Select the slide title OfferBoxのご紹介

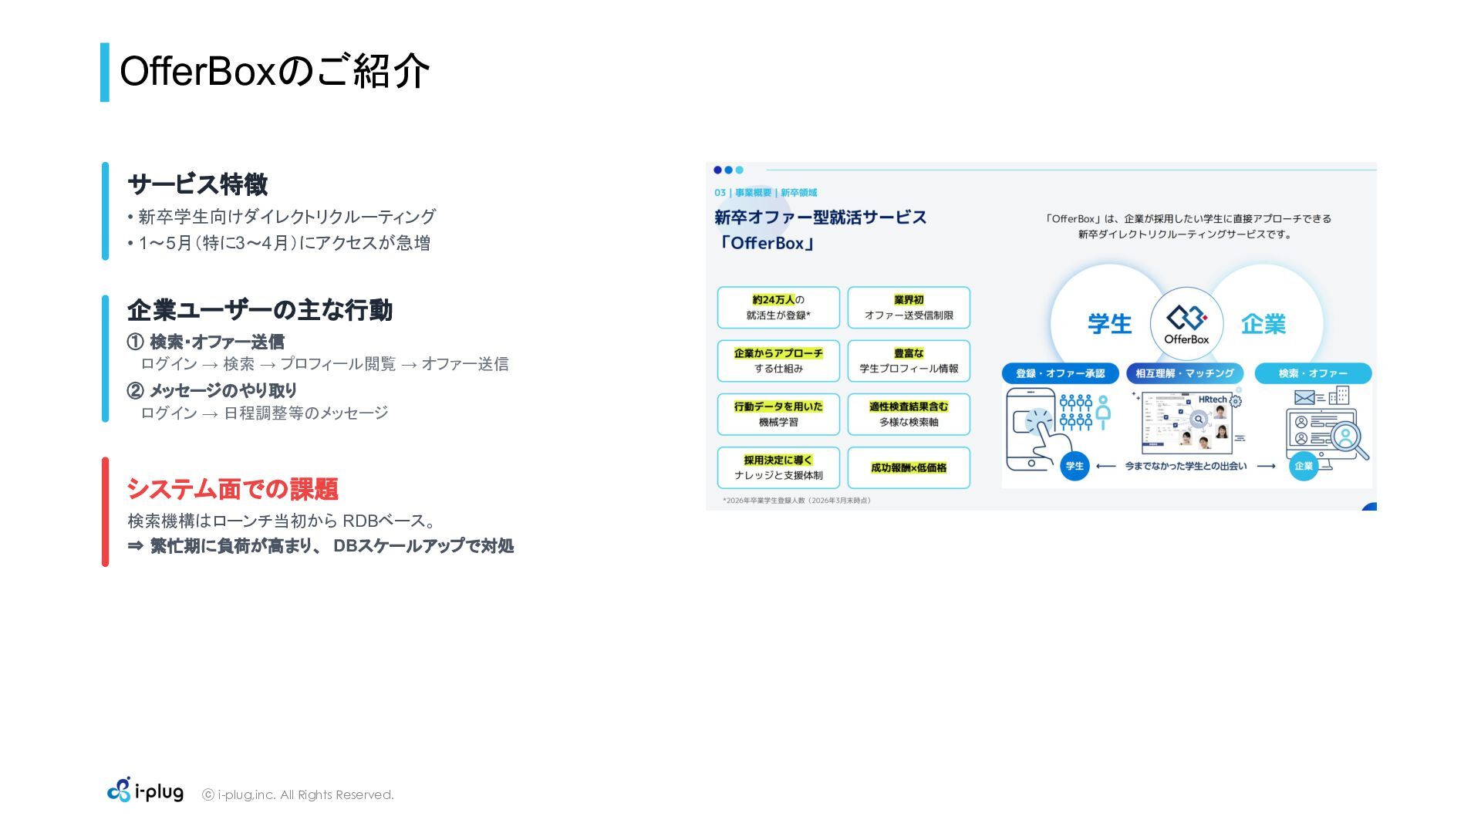click(275, 72)
